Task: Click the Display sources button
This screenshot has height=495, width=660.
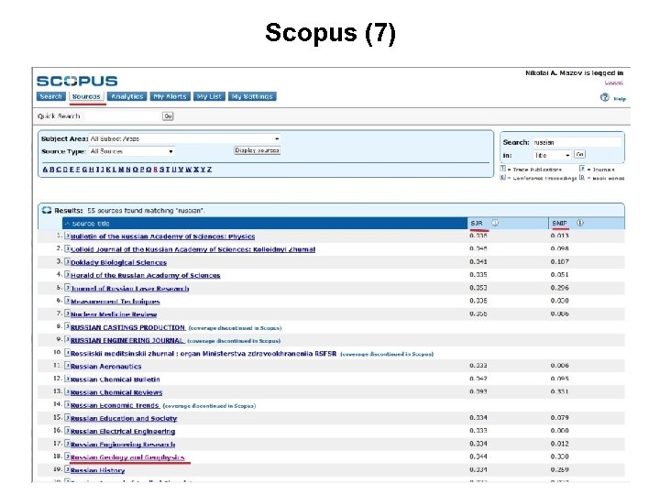Action: [x=258, y=150]
